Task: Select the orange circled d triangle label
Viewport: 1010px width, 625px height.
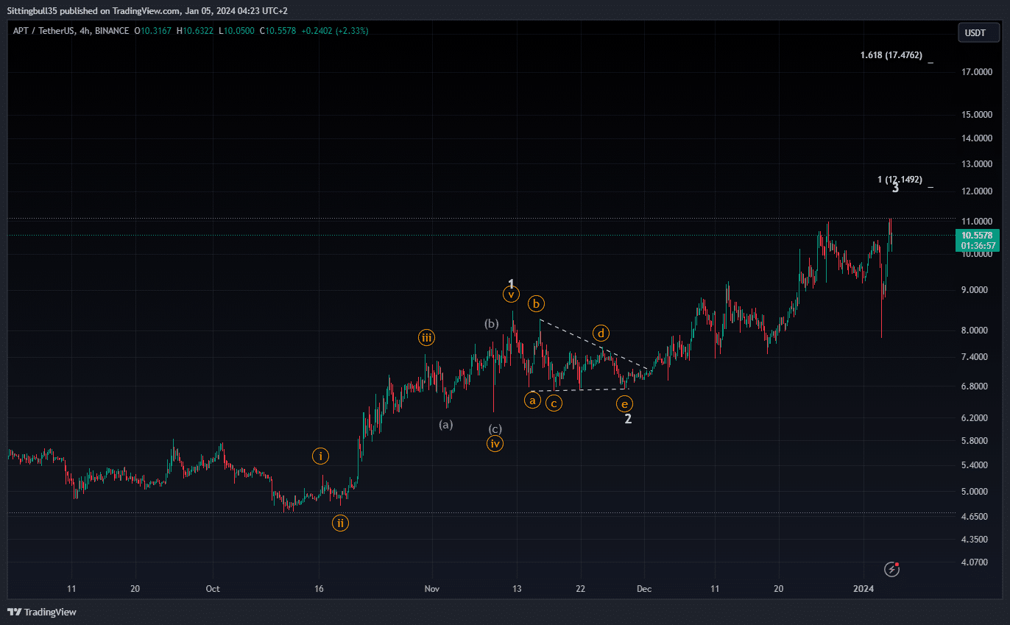Action: pyautogui.click(x=601, y=333)
